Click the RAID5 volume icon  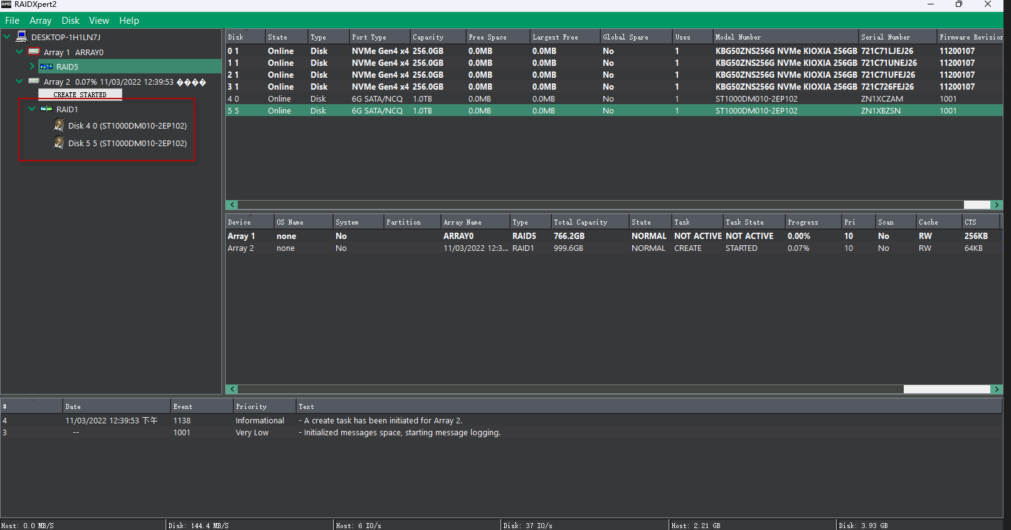pos(46,66)
